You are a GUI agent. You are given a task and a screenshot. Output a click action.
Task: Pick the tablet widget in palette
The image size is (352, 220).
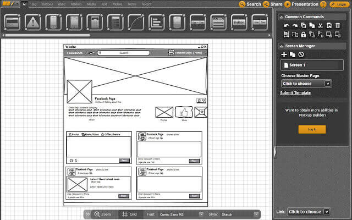pyautogui.click(x=74, y=23)
